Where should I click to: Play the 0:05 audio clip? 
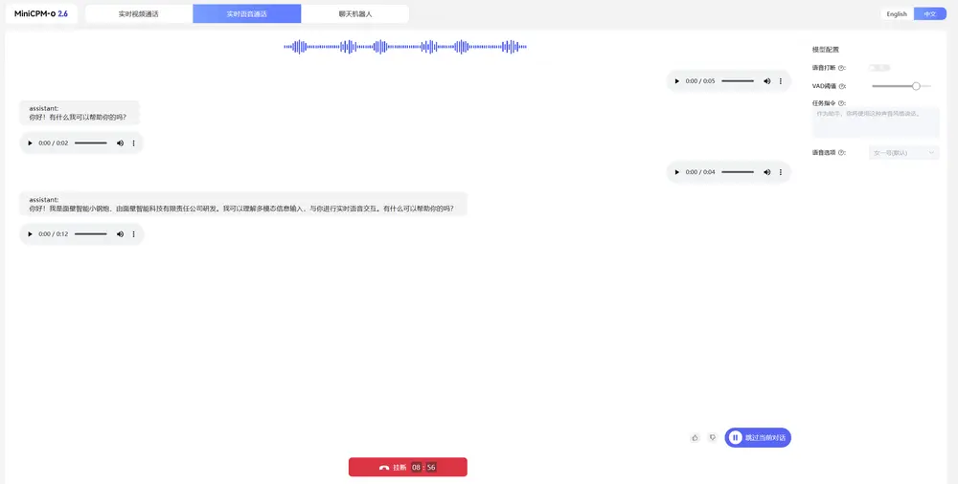coord(676,81)
